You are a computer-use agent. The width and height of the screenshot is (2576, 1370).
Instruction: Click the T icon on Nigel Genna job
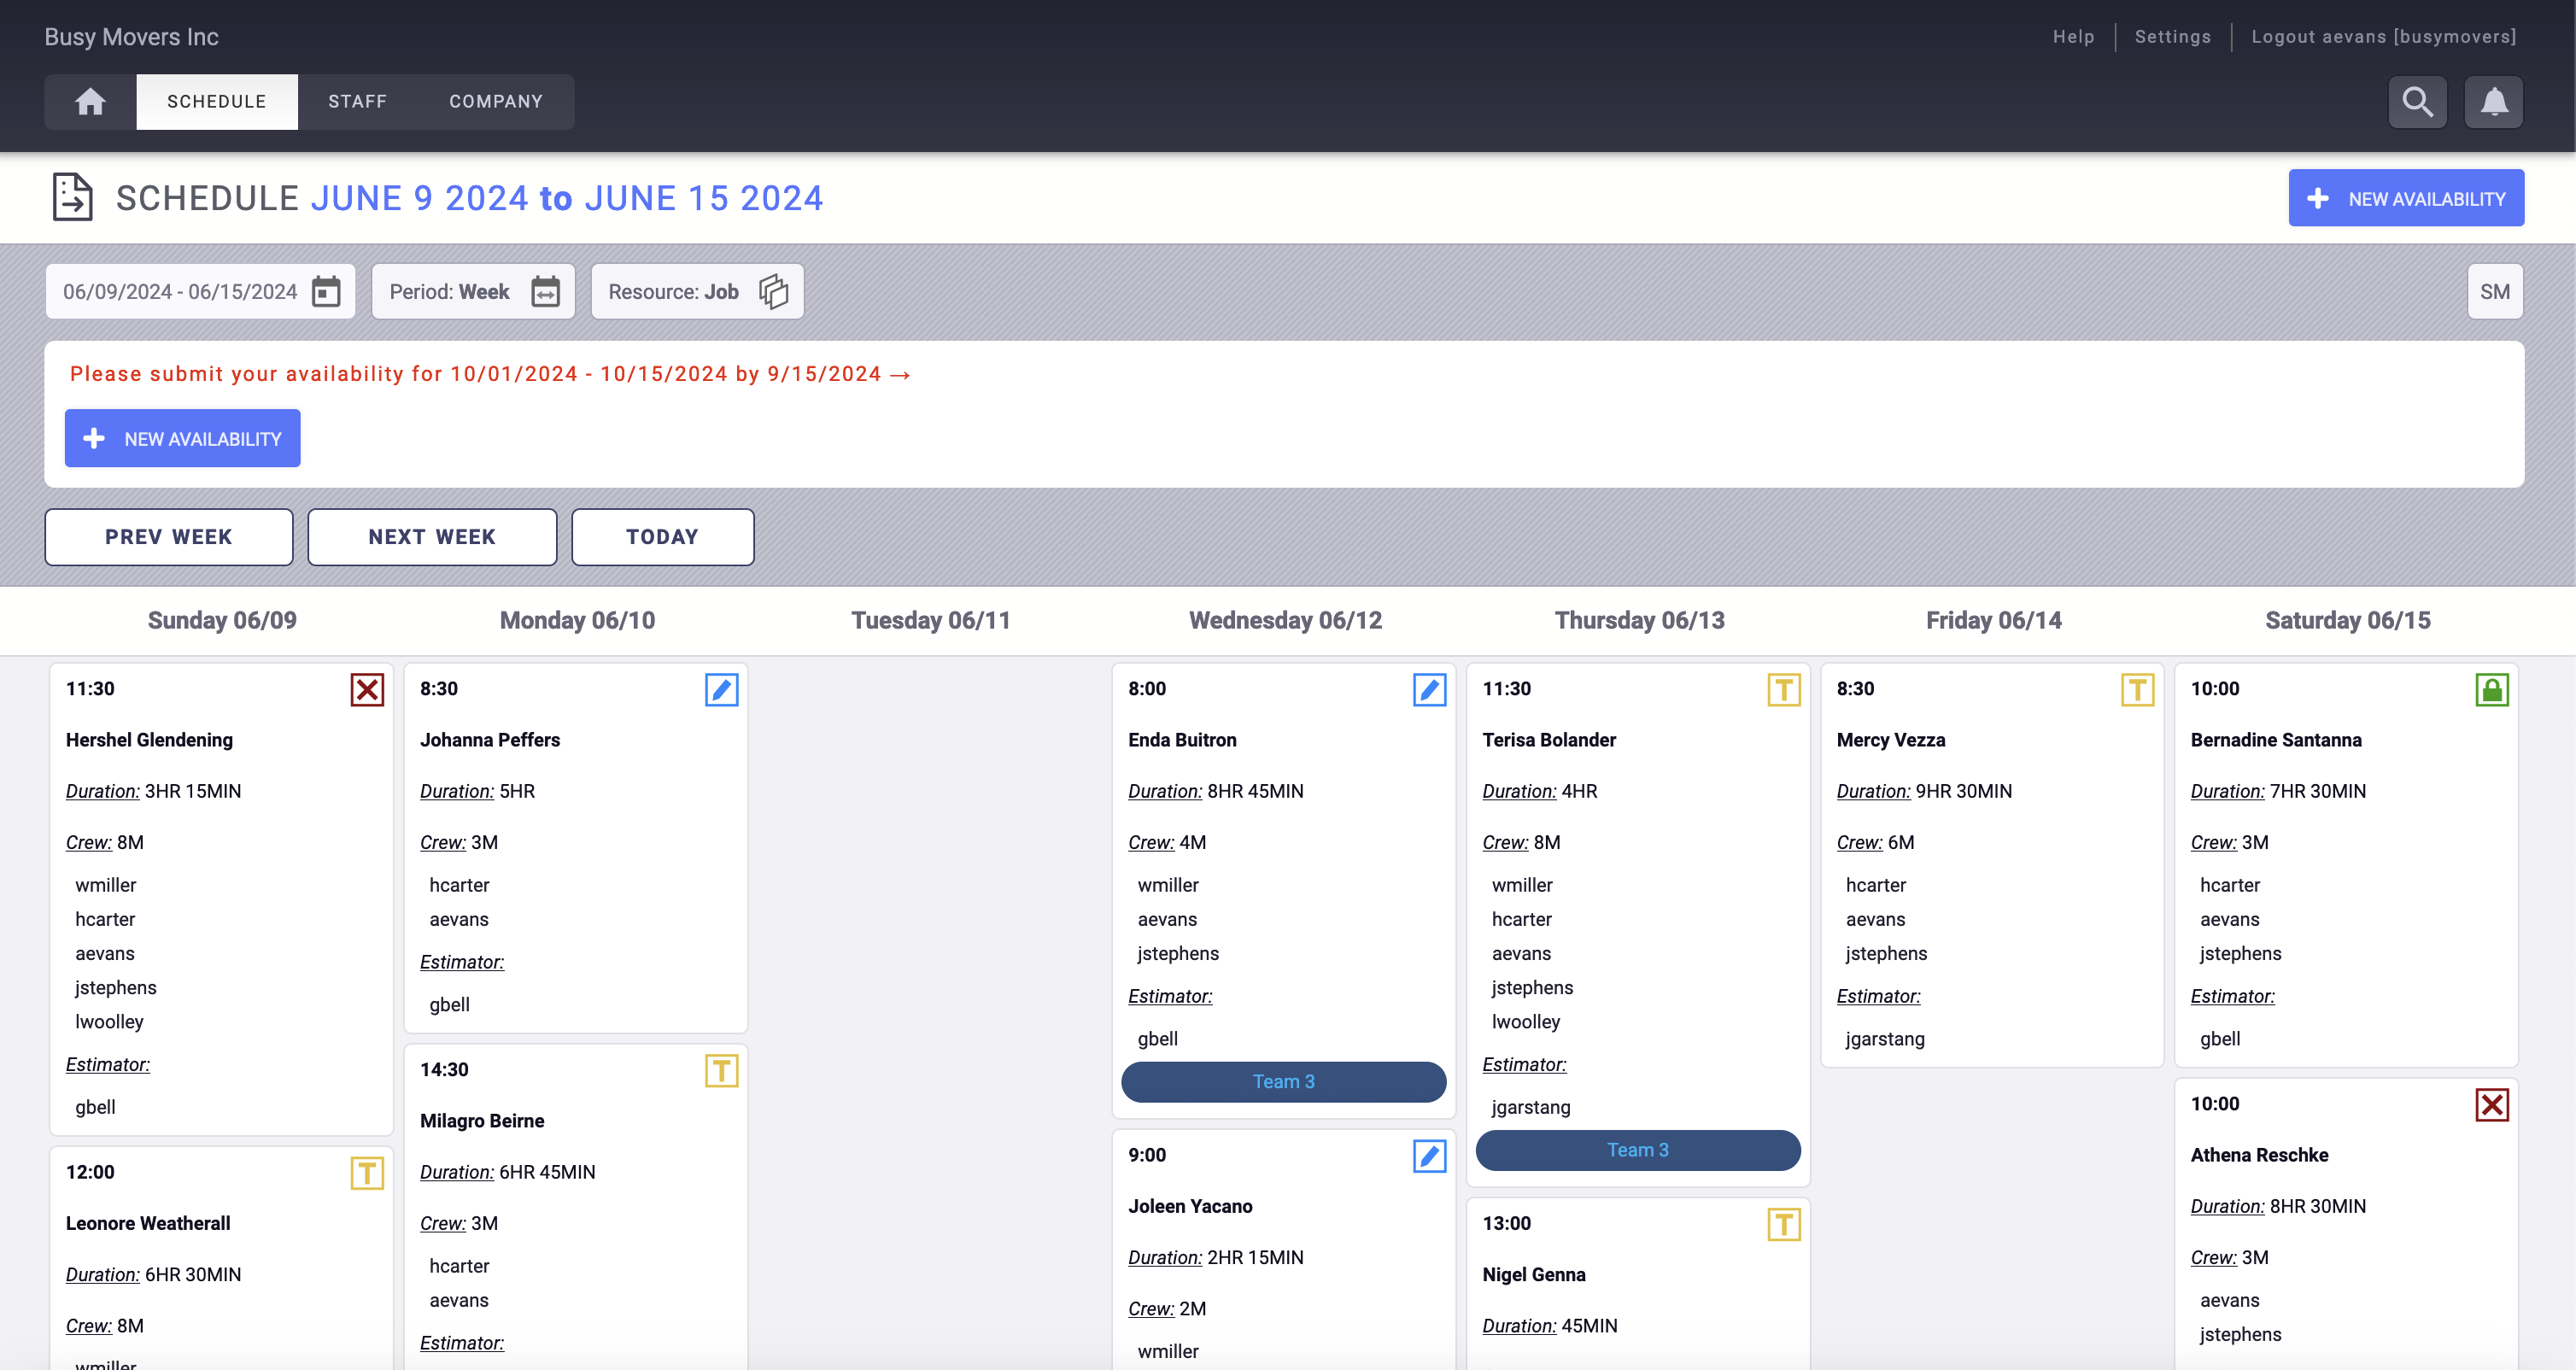1783,1224
